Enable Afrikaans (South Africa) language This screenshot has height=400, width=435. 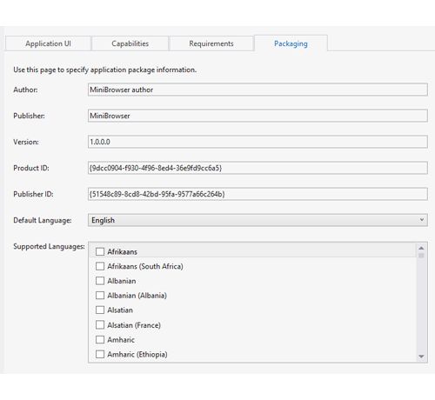tap(100, 266)
